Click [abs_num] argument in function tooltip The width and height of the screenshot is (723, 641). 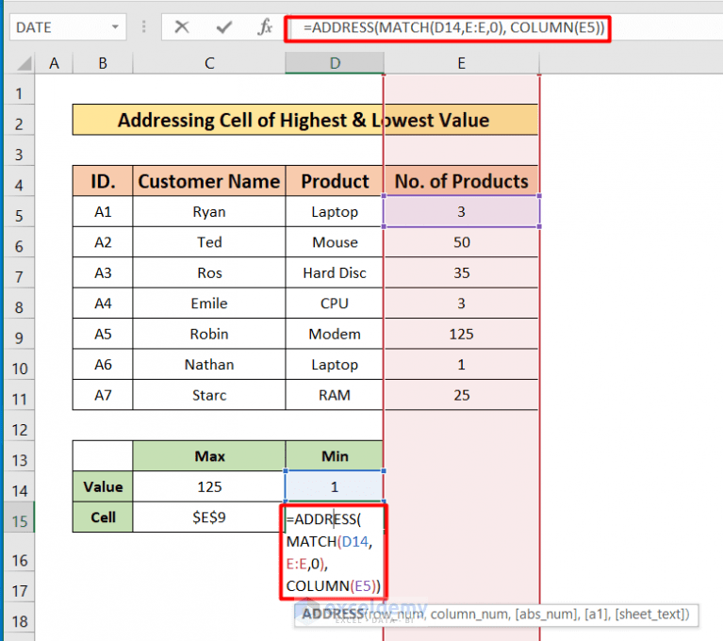pyautogui.click(x=548, y=615)
